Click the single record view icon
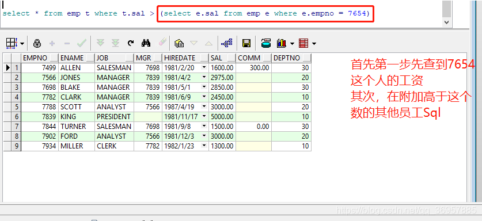 179,43
